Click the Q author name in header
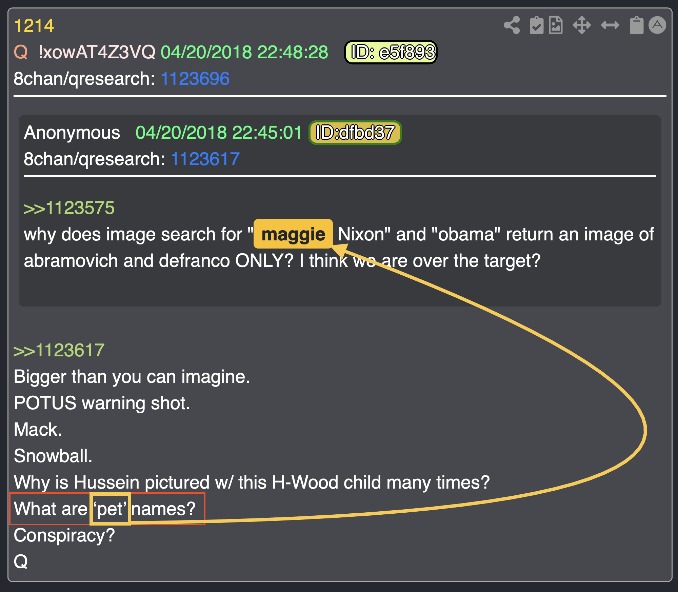The image size is (678, 592). point(21,52)
